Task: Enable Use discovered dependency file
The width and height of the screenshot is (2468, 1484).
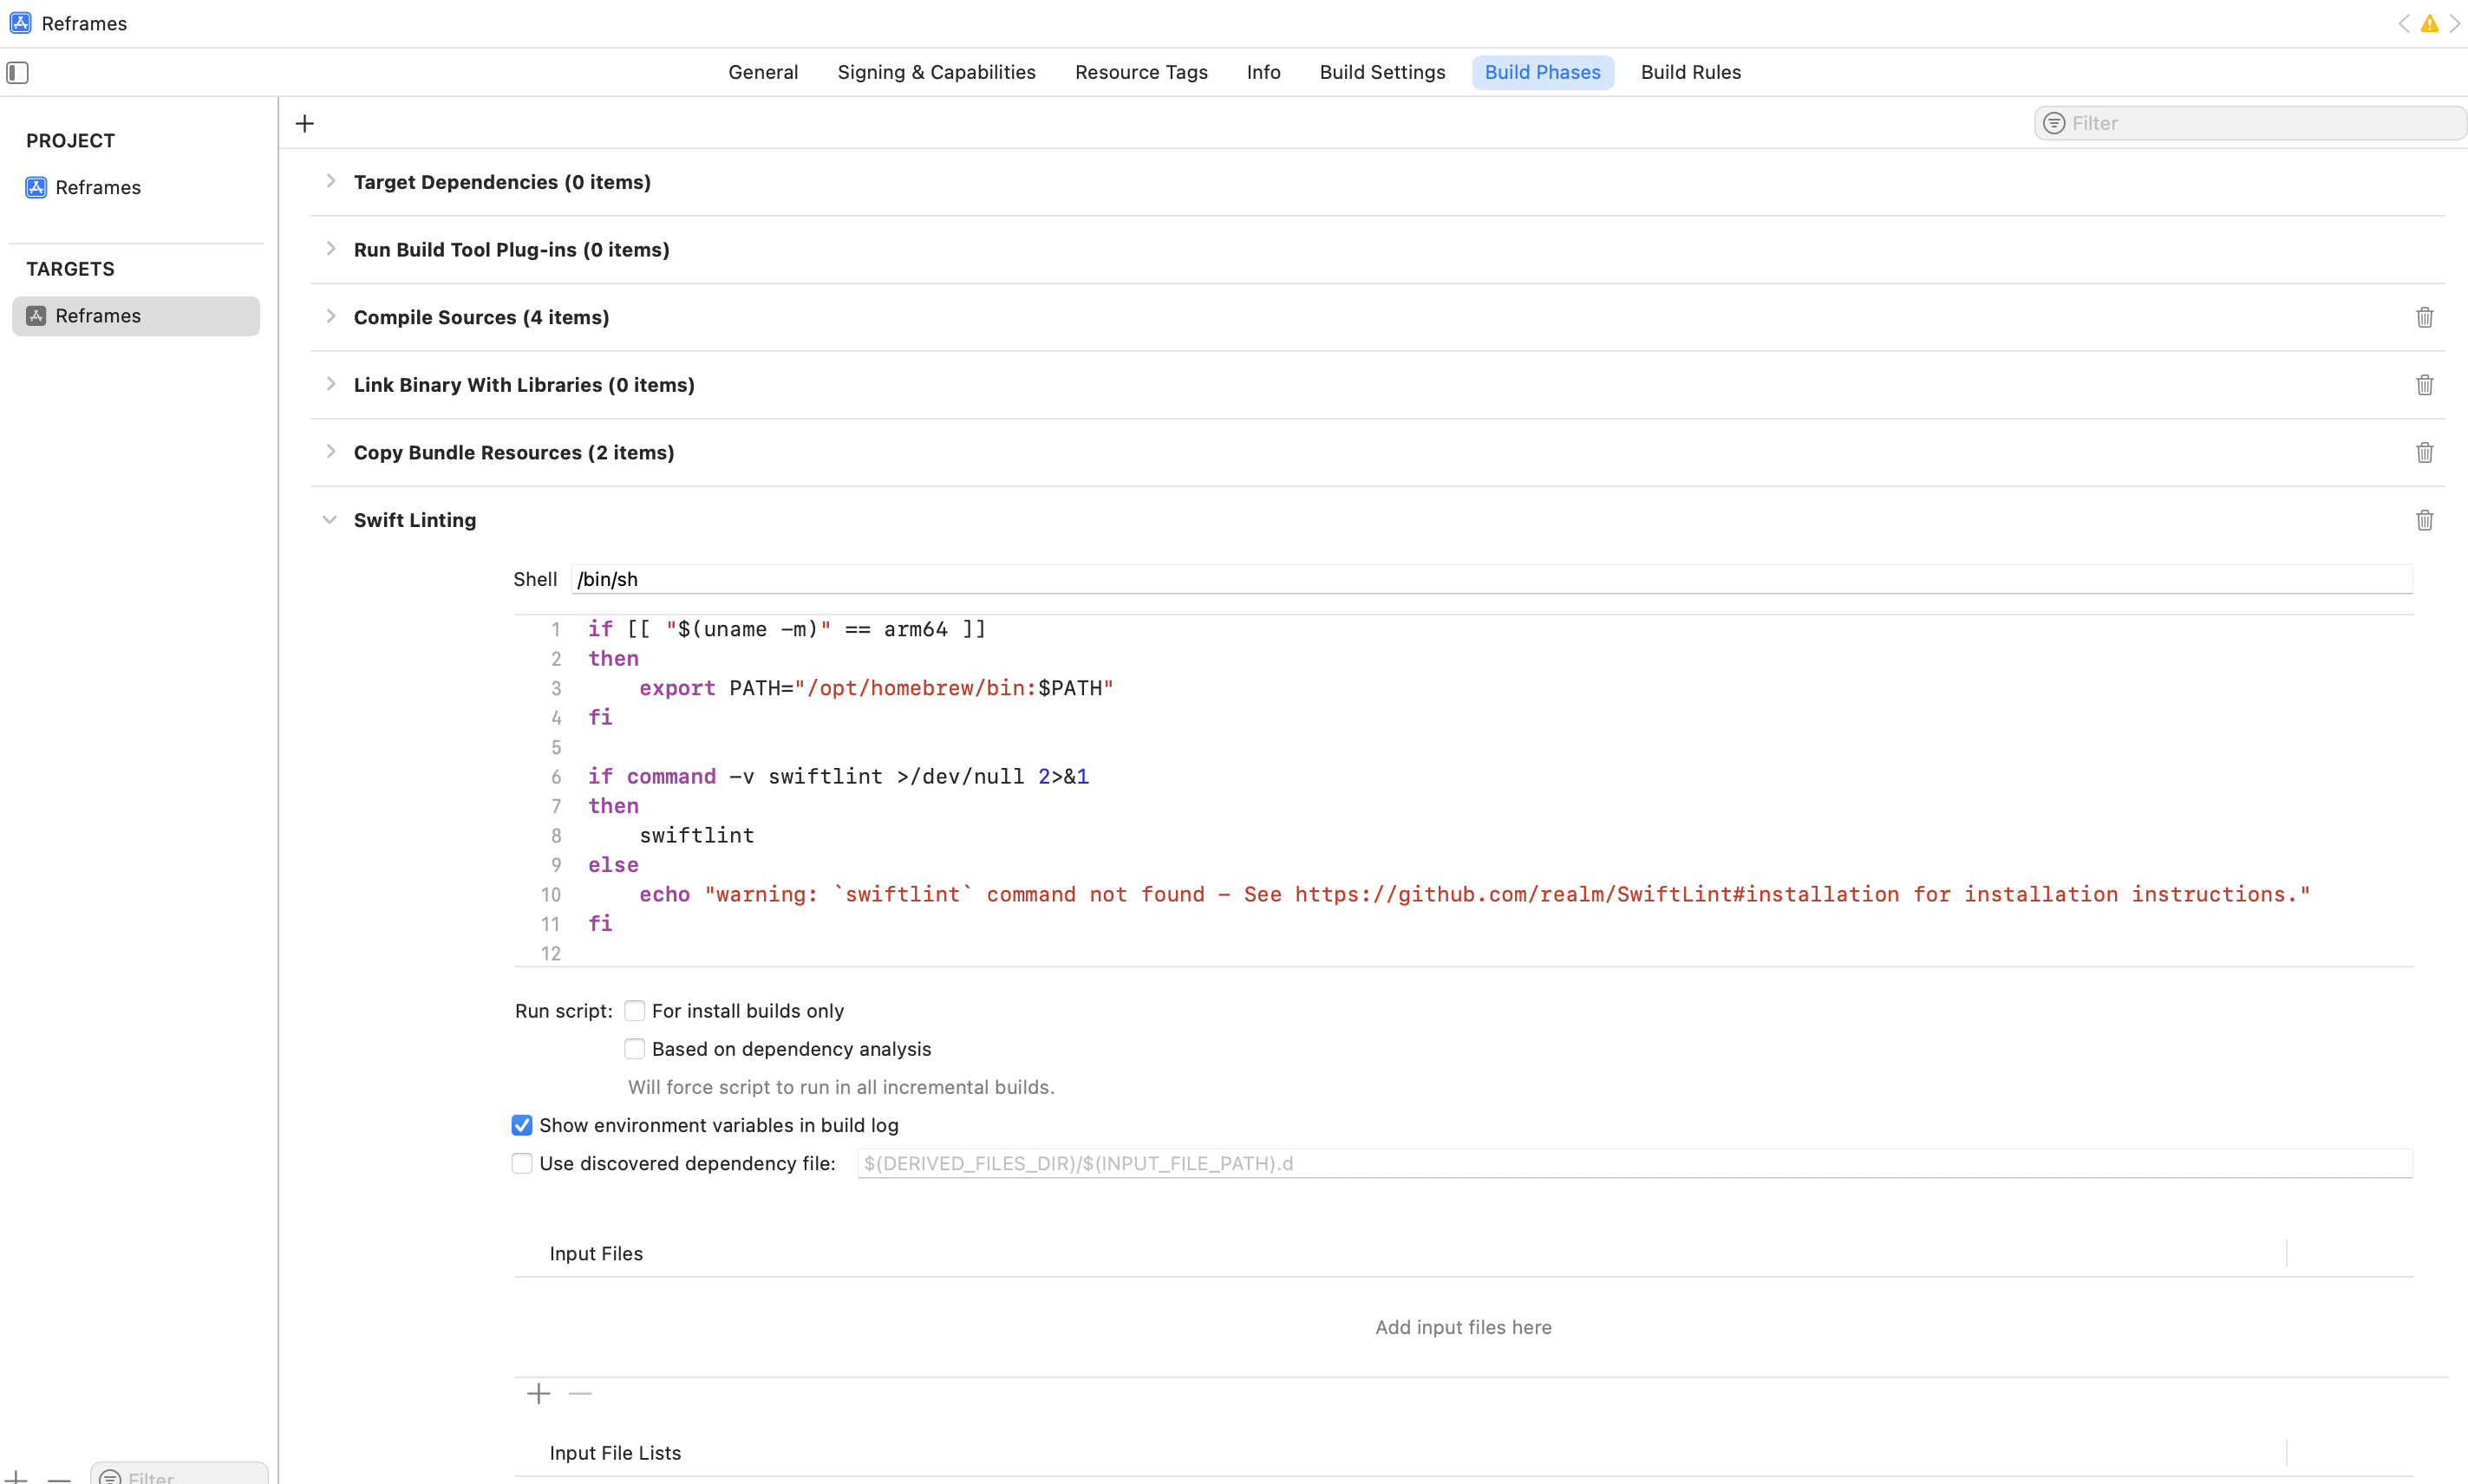Action: (522, 1163)
